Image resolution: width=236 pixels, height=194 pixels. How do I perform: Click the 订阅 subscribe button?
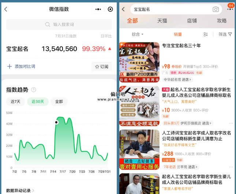pyautogui.click(x=102, y=66)
